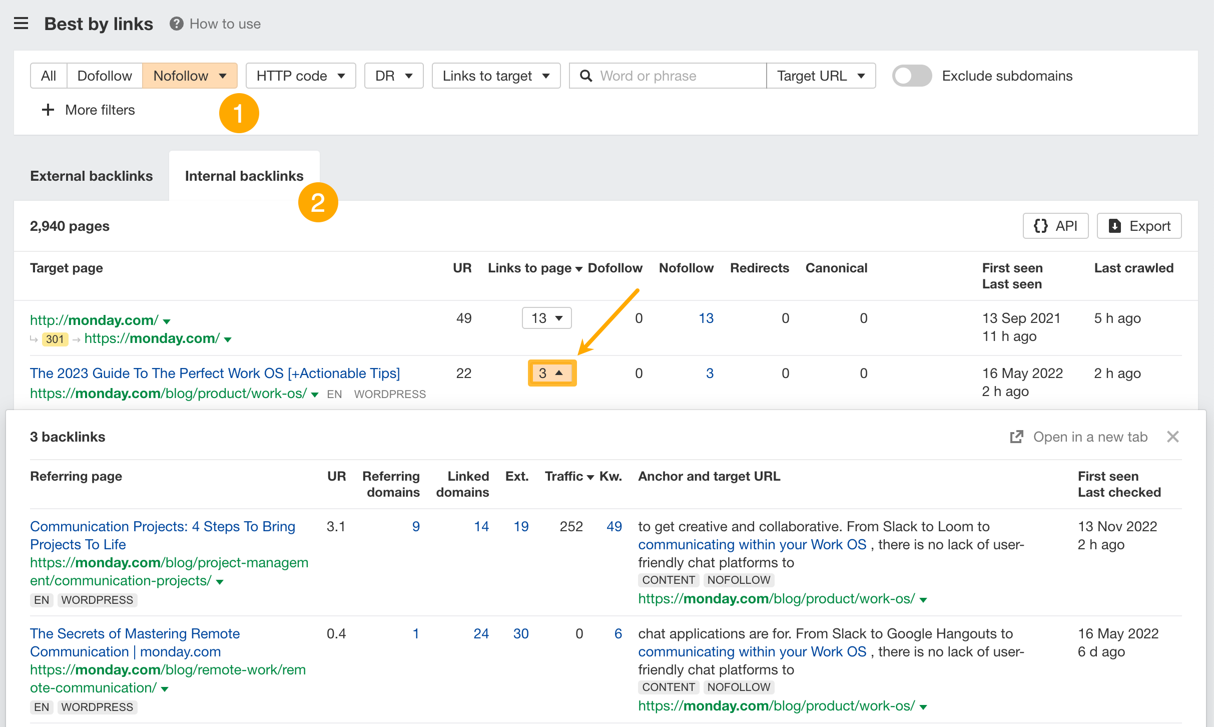Open the Links to target dropdown
The height and width of the screenshot is (727, 1214).
tap(496, 76)
